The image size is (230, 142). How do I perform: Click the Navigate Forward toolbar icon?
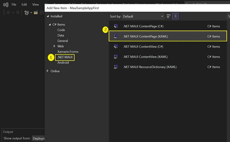tap(18, 13)
